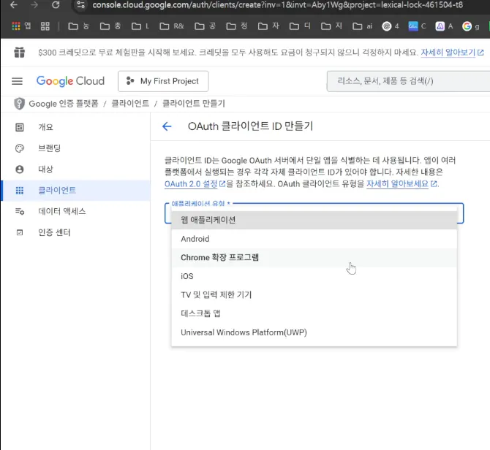Select 클라이언트 in the sidebar
Viewport: 490px width, 450px height.
click(75, 191)
